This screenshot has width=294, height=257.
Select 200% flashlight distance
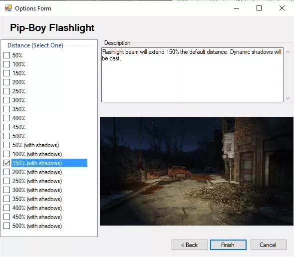coord(7,82)
